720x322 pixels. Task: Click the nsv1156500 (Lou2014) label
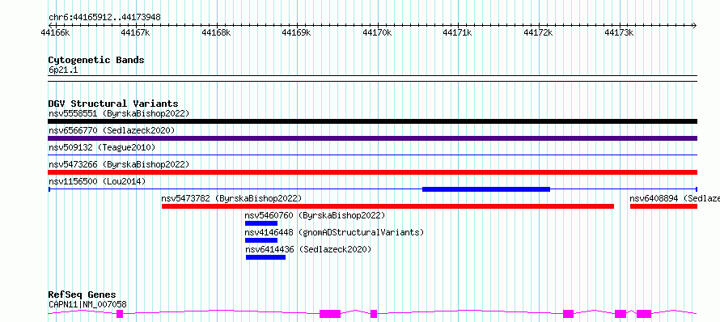pos(97,181)
